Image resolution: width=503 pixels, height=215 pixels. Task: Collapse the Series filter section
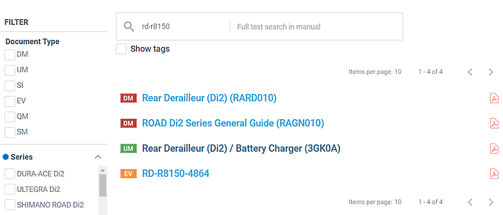point(98,157)
